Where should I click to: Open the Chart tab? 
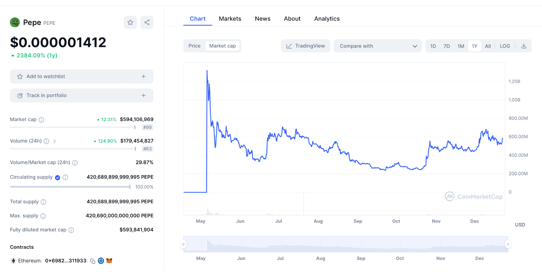pos(197,19)
